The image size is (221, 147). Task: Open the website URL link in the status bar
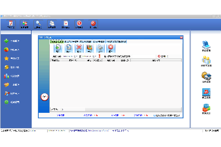98,131
